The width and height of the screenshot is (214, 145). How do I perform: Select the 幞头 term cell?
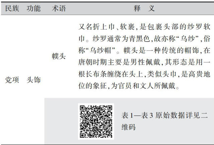(59, 56)
